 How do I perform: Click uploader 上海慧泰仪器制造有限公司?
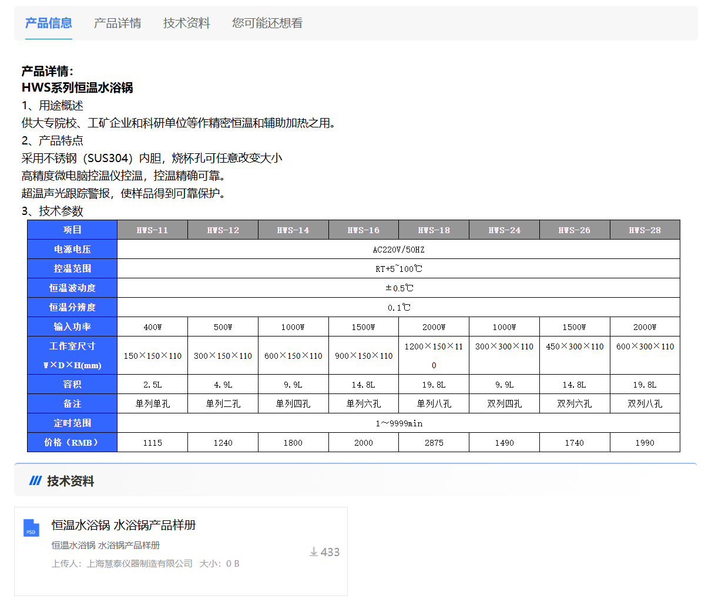[140, 564]
